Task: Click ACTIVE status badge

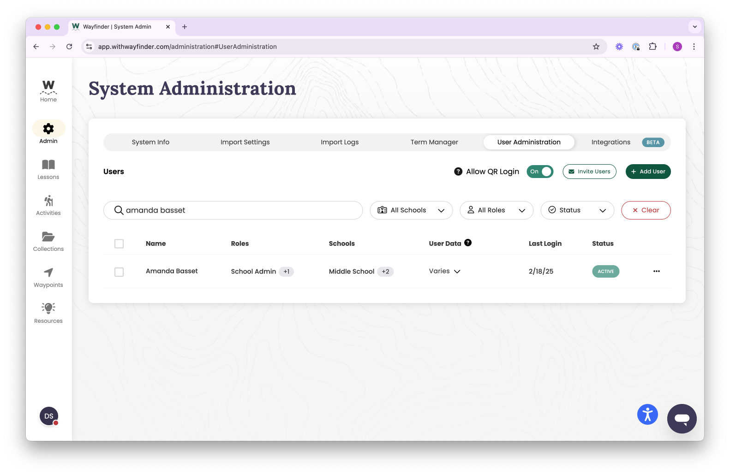Action: tap(605, 272)
